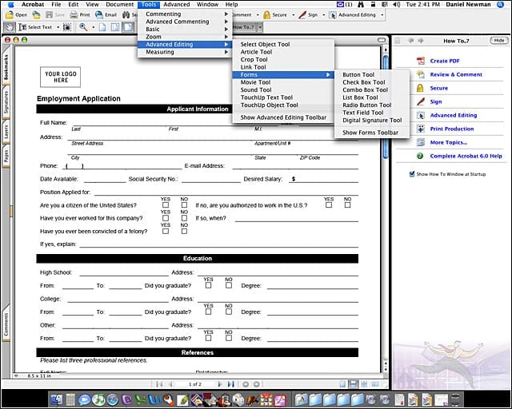This screenshot has width=512, height=409.
Task: Click the Search binoculars toolbar icon
Action: (126, 15)
